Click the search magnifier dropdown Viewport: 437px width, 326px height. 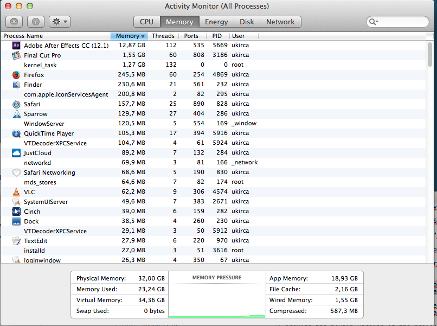point(374,22)
